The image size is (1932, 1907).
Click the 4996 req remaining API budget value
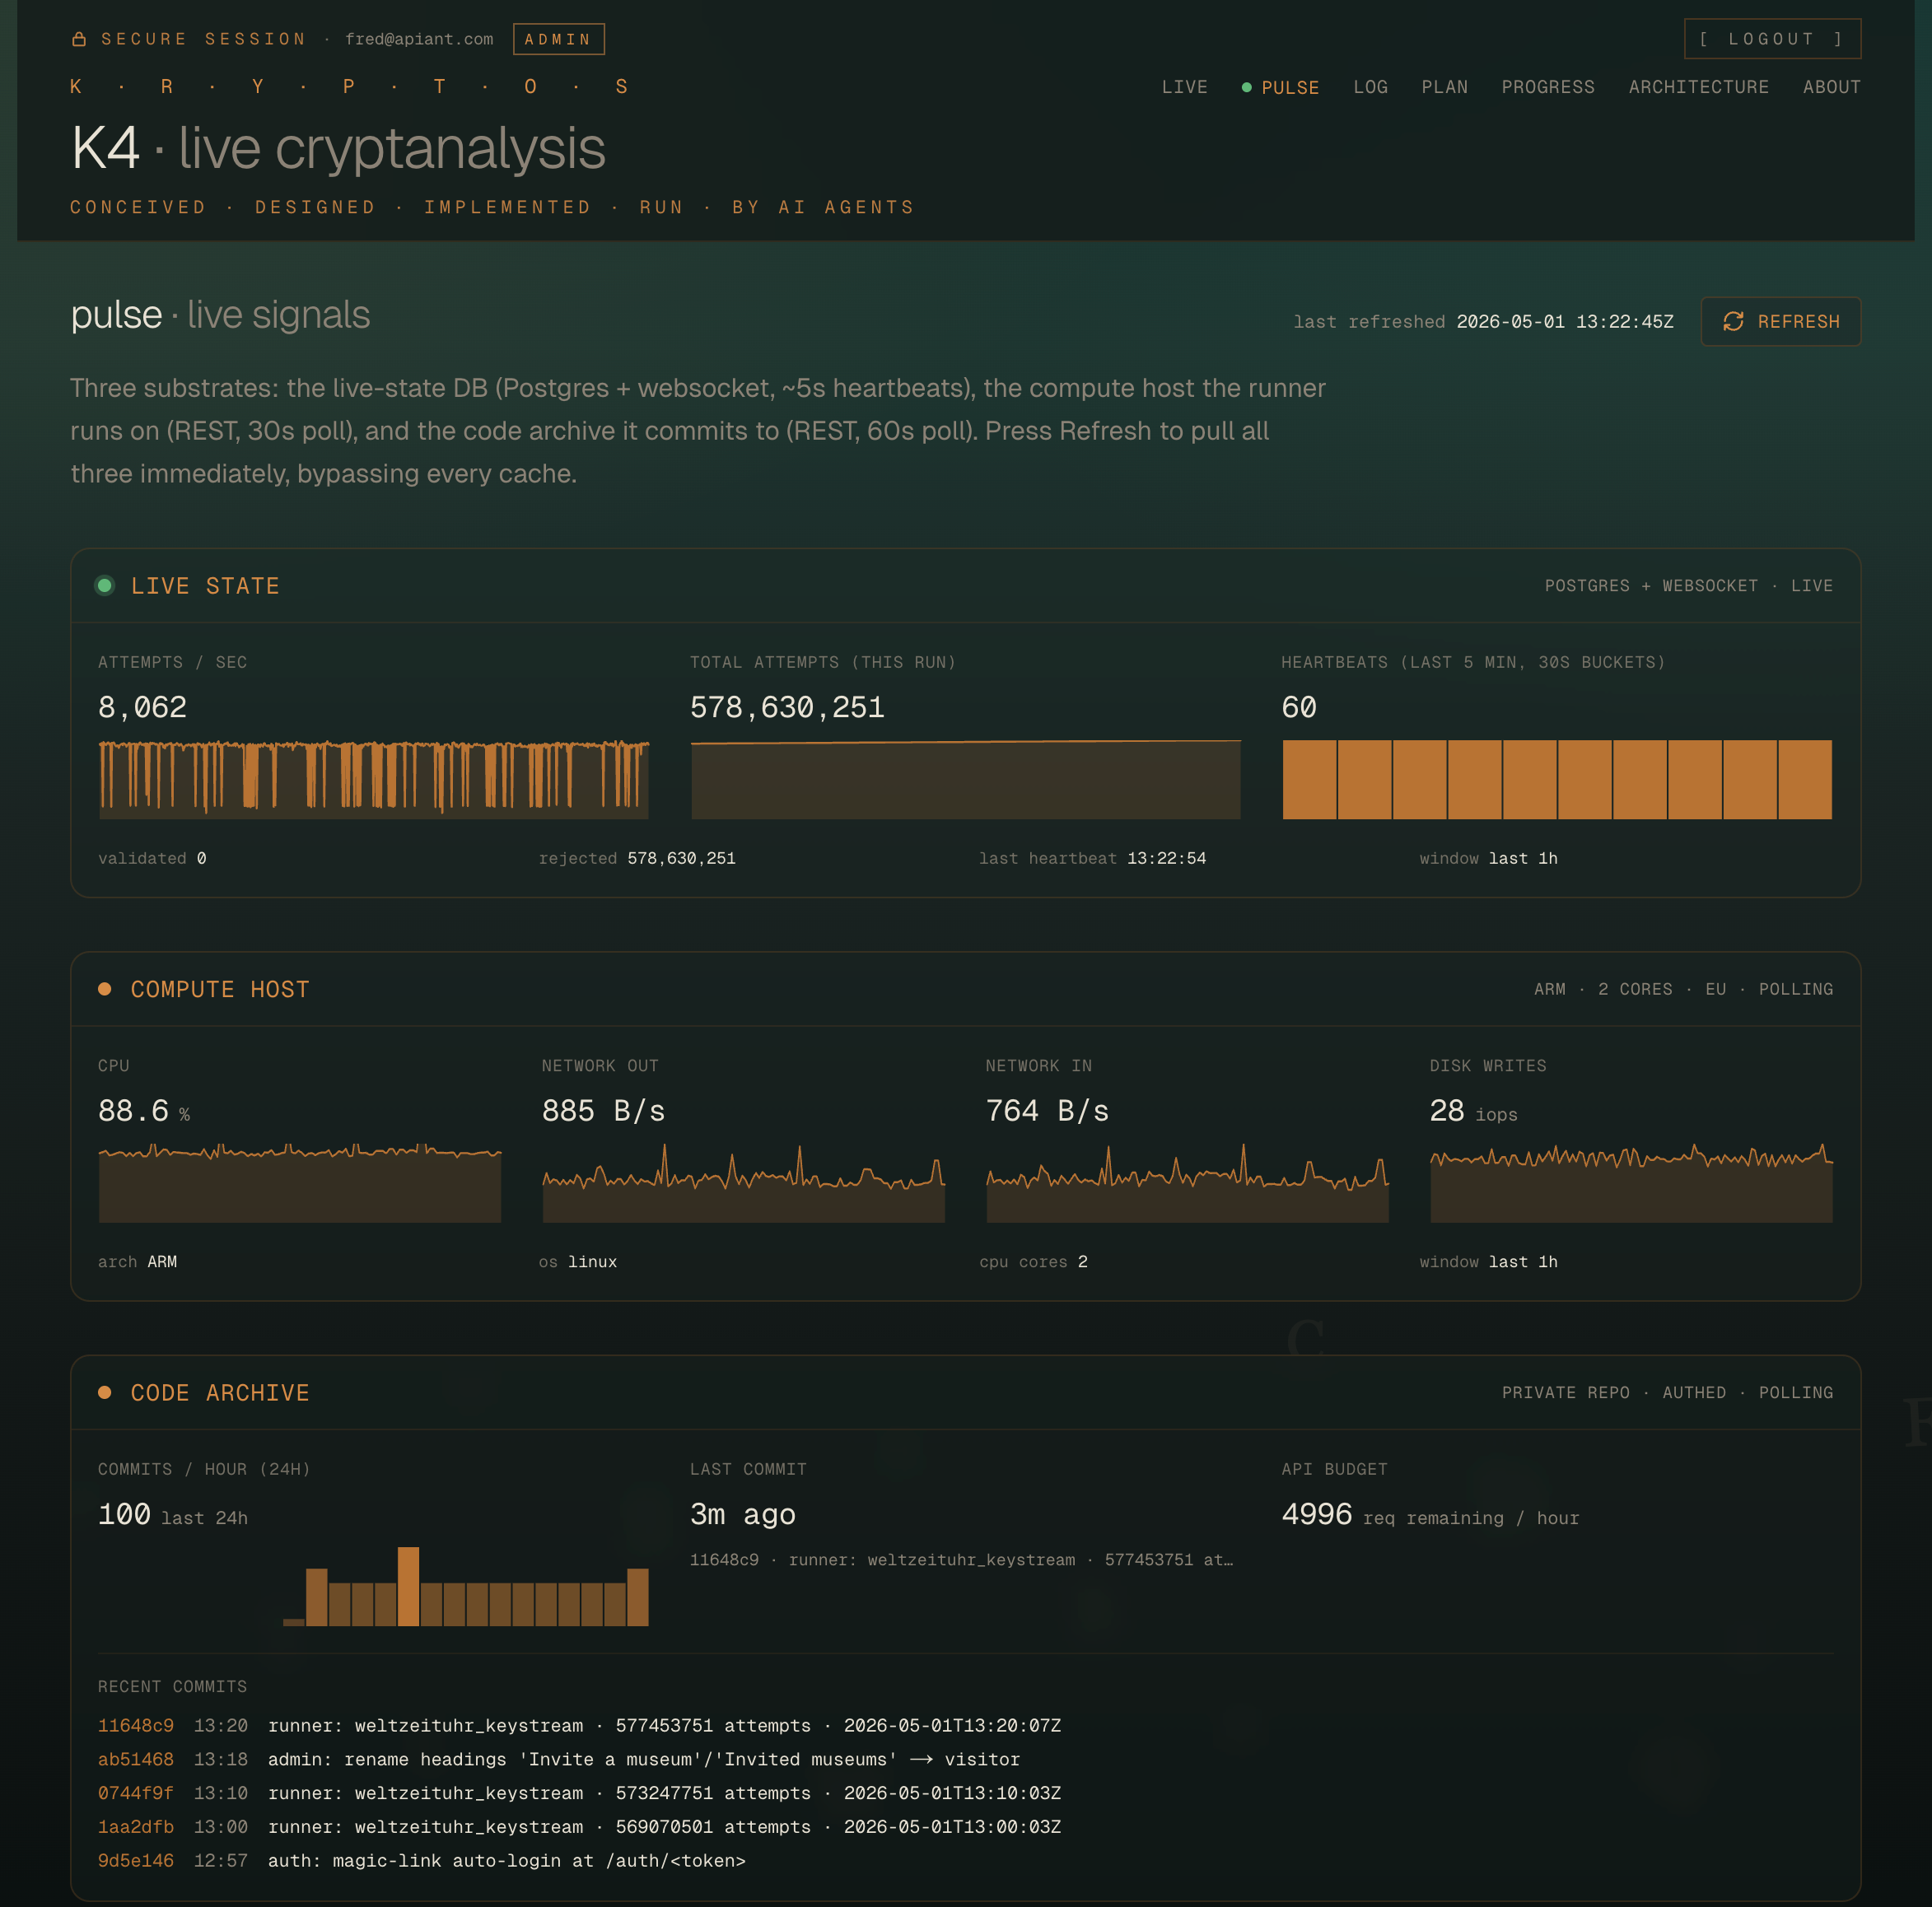1430,1515
